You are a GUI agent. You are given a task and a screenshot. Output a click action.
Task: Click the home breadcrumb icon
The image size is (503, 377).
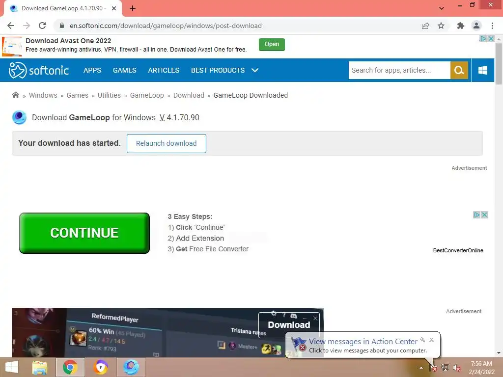pos(15,95)
